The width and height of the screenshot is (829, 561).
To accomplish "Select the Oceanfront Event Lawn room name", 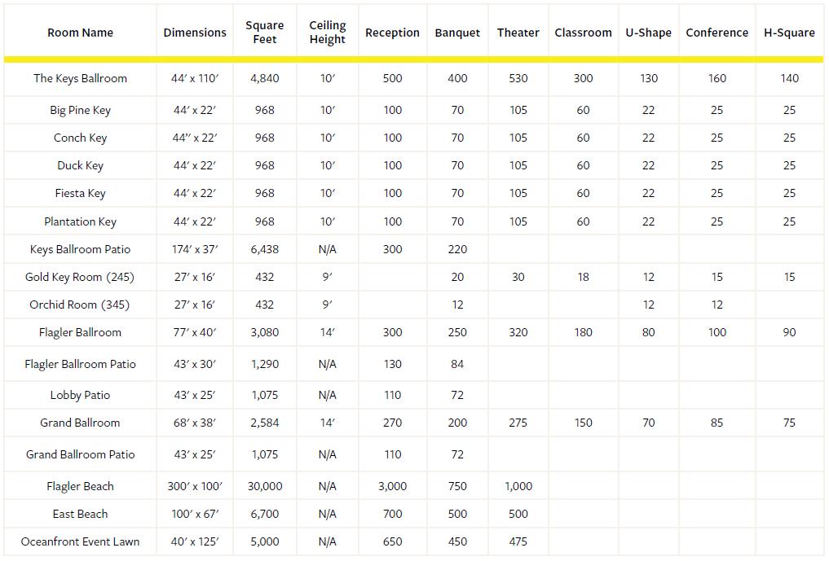I will click(81, 541).
